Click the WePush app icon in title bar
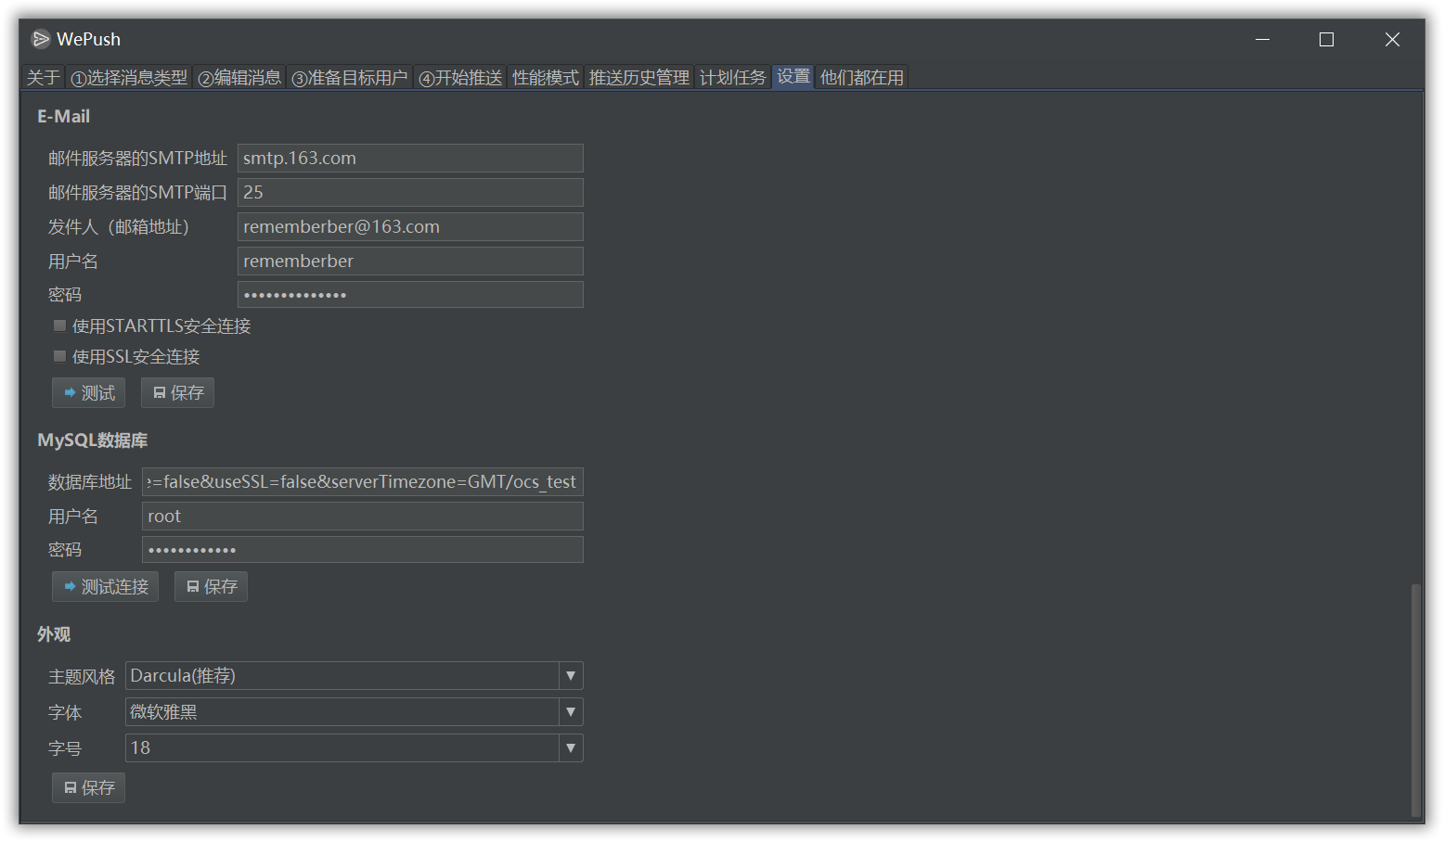The image size is (1444, 843). click(x=41, y=39)
